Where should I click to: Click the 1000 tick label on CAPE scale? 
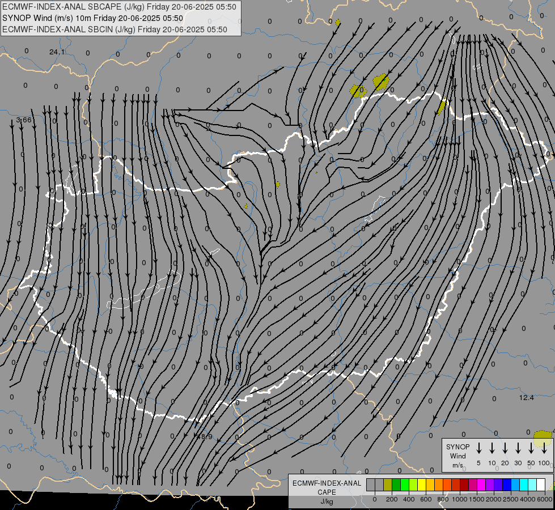pyautogui.click(x=459, y=499)
